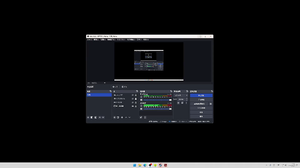Move the selected scene down
This screenshot has width=300, height=168.
(x=103, y=118)
